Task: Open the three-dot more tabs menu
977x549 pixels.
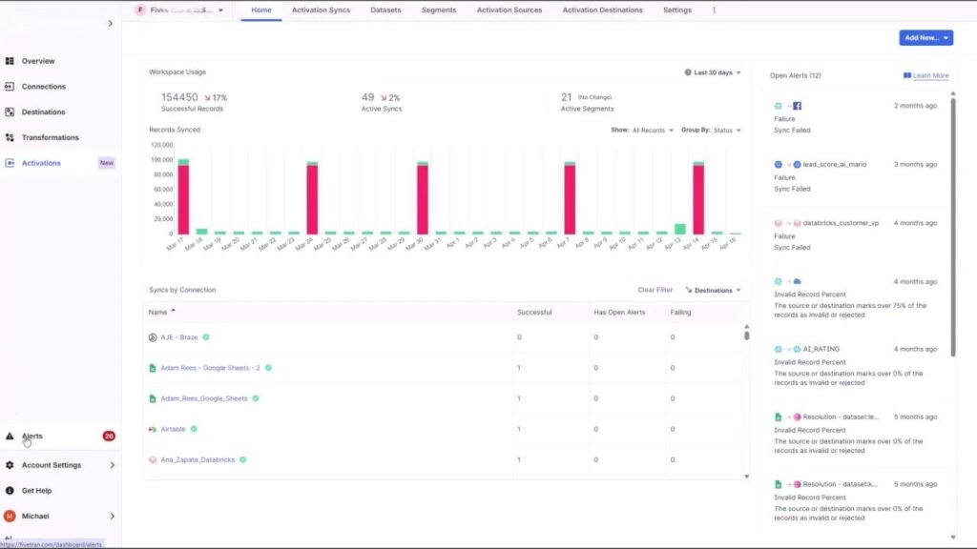Action: [x=714, y=10]
